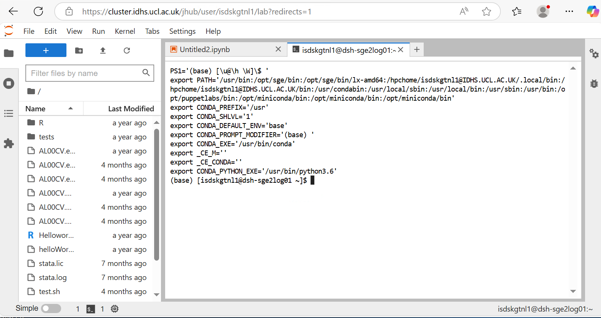Open the Tabs menu
The height and width of the screenshot is (318, 601).
coord(152,31)
